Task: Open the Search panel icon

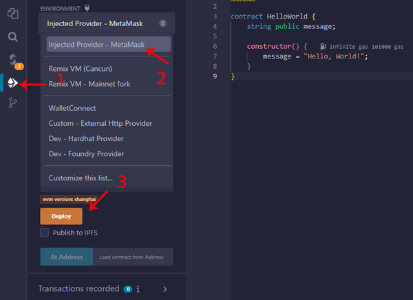Action: coord(12,36)
